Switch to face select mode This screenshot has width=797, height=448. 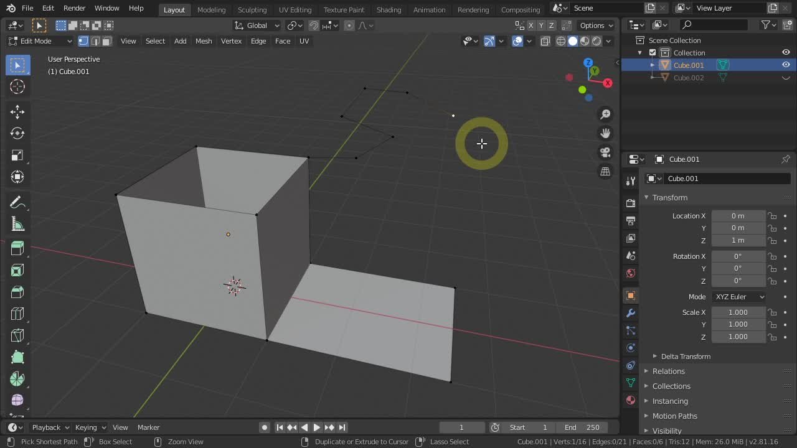coord(107,41)
